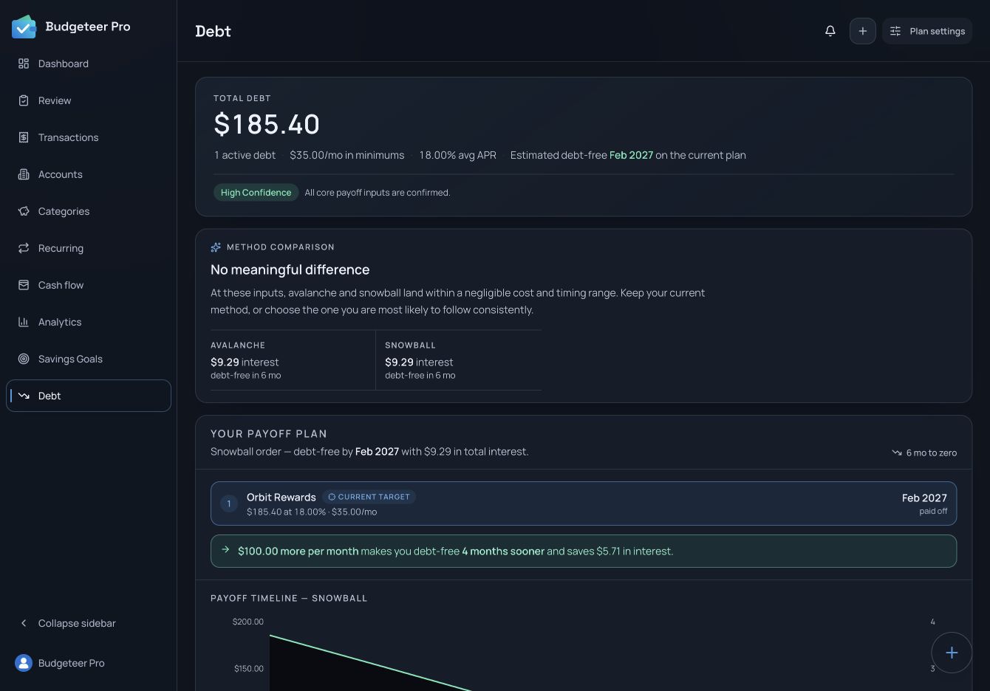Select the Orbit Rewards debt row
This screenshot has height=691, width=990.
(x=584, y=503)
